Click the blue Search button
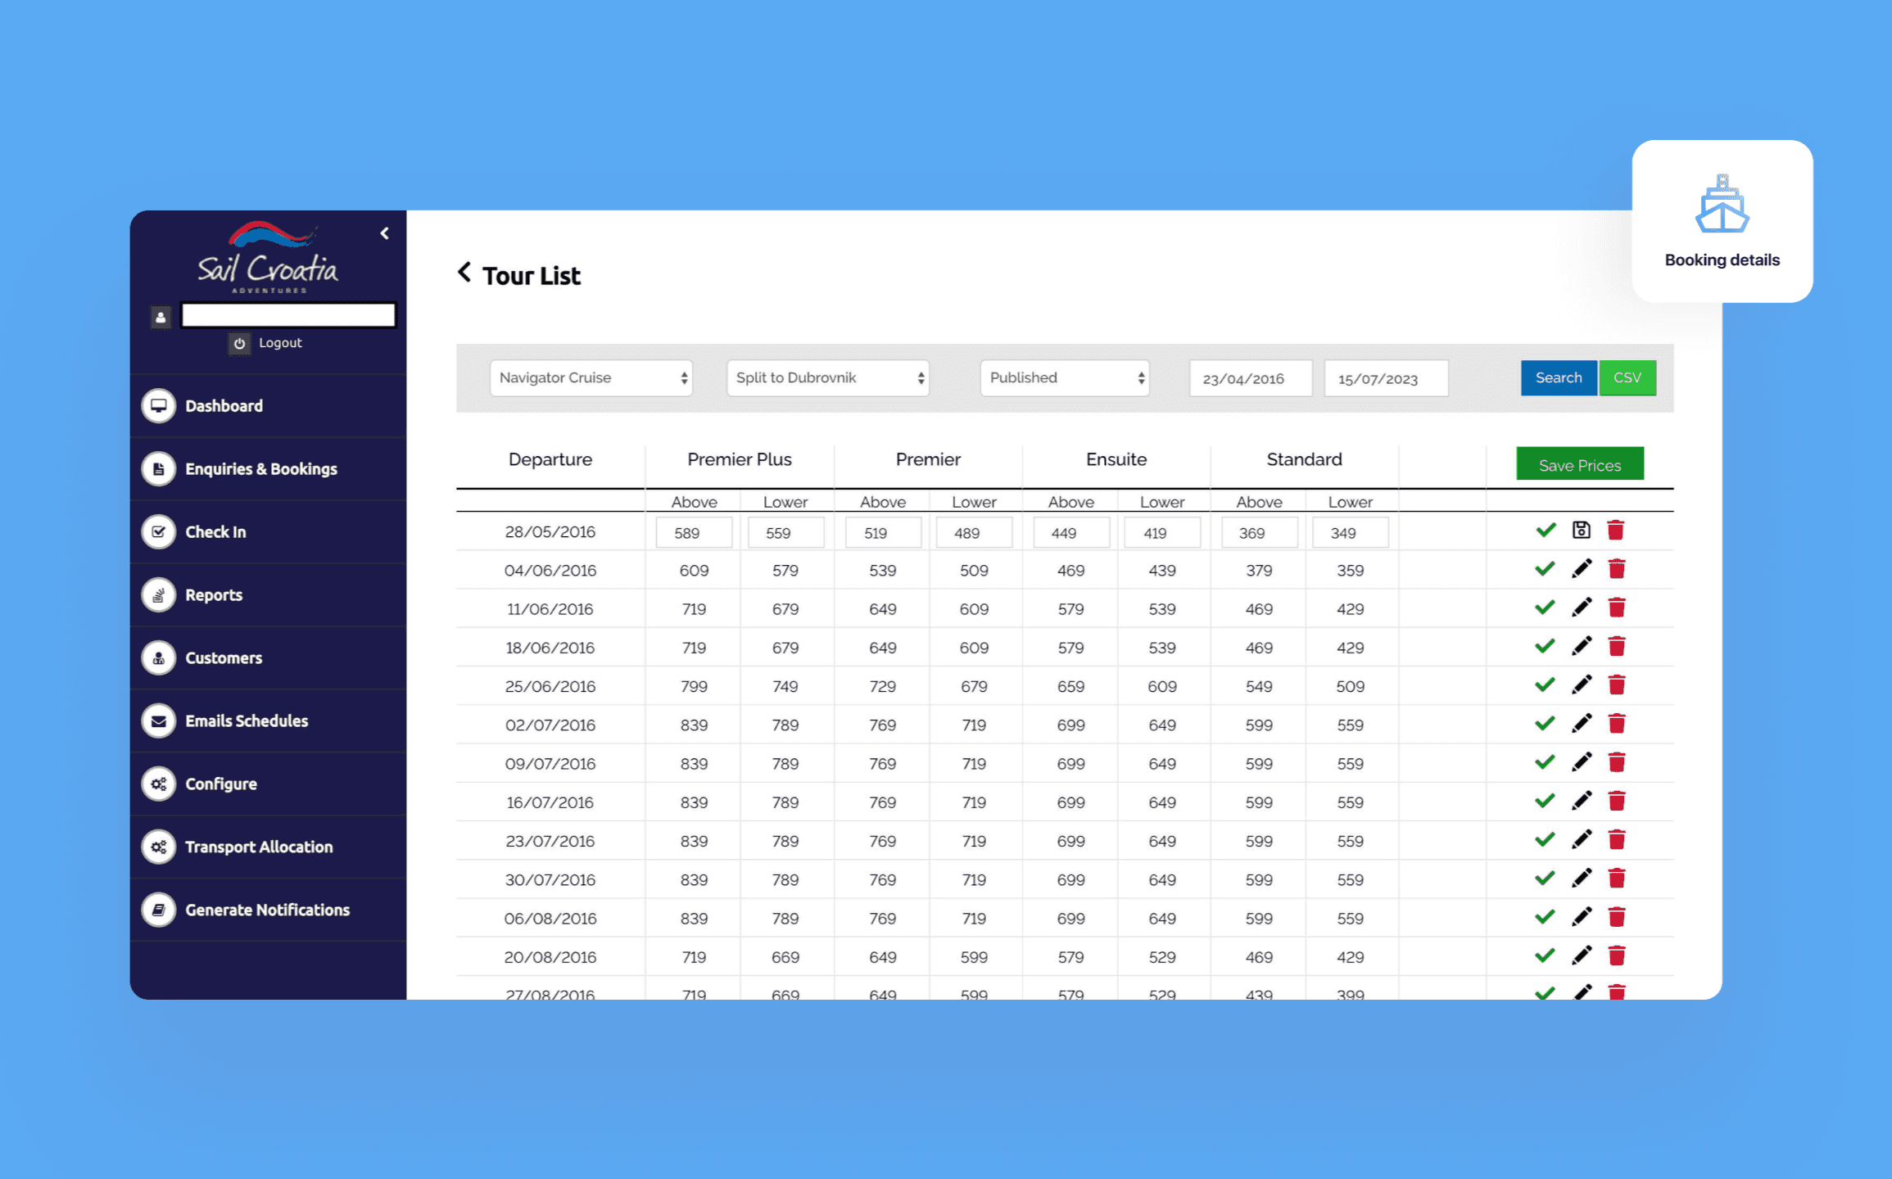Screen dimensions: 1892x1179 [x=1558, y=378]
